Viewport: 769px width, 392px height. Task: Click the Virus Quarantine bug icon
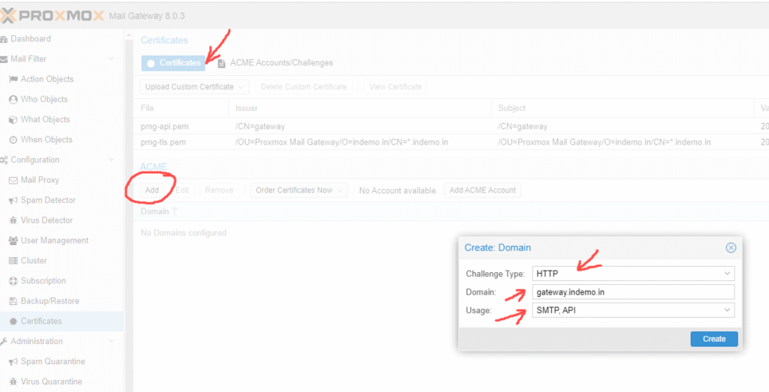click(14, 382)
